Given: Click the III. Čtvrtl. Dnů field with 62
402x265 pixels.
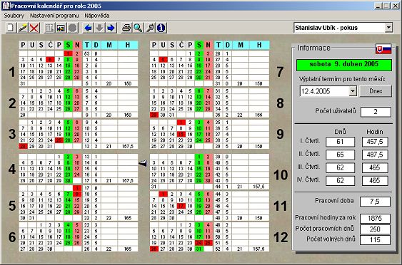Looking at the screenshot, I should (340, 167).
